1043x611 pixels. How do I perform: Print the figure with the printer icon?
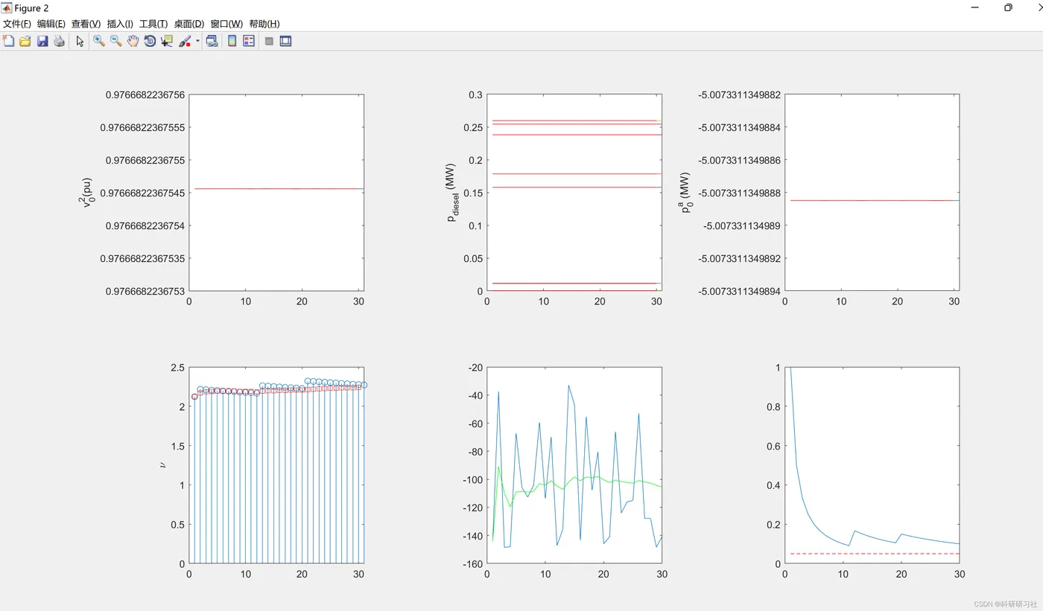pyautogui.click(x=59, y=42)
